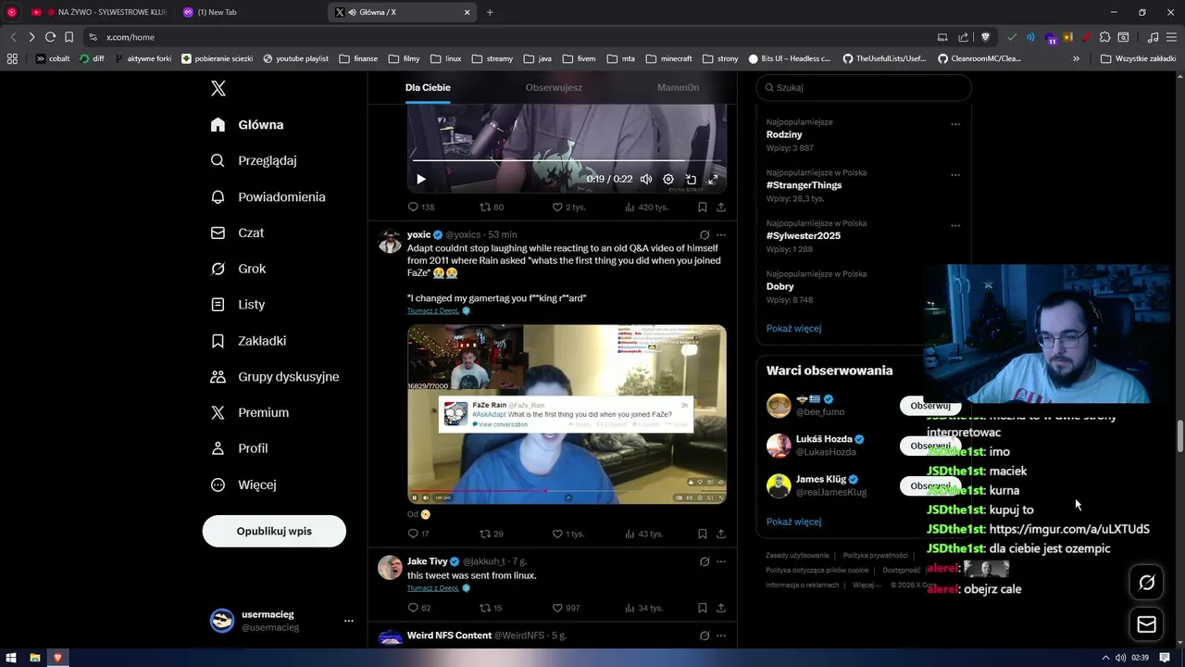
Task: Open Czat messages
Action: (x=237, y=233)
